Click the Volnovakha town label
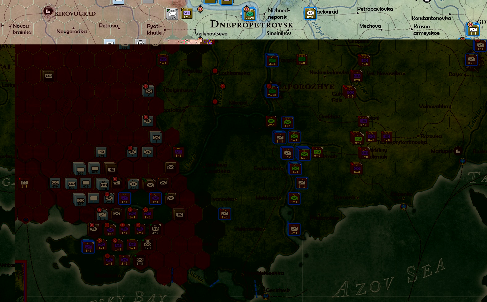The width and height of the screenshot is (487, 302). pyautogui.click(x=433, y=106)
